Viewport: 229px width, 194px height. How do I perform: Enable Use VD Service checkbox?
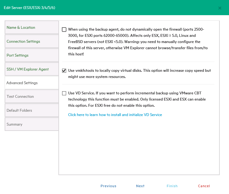point(64,93)
